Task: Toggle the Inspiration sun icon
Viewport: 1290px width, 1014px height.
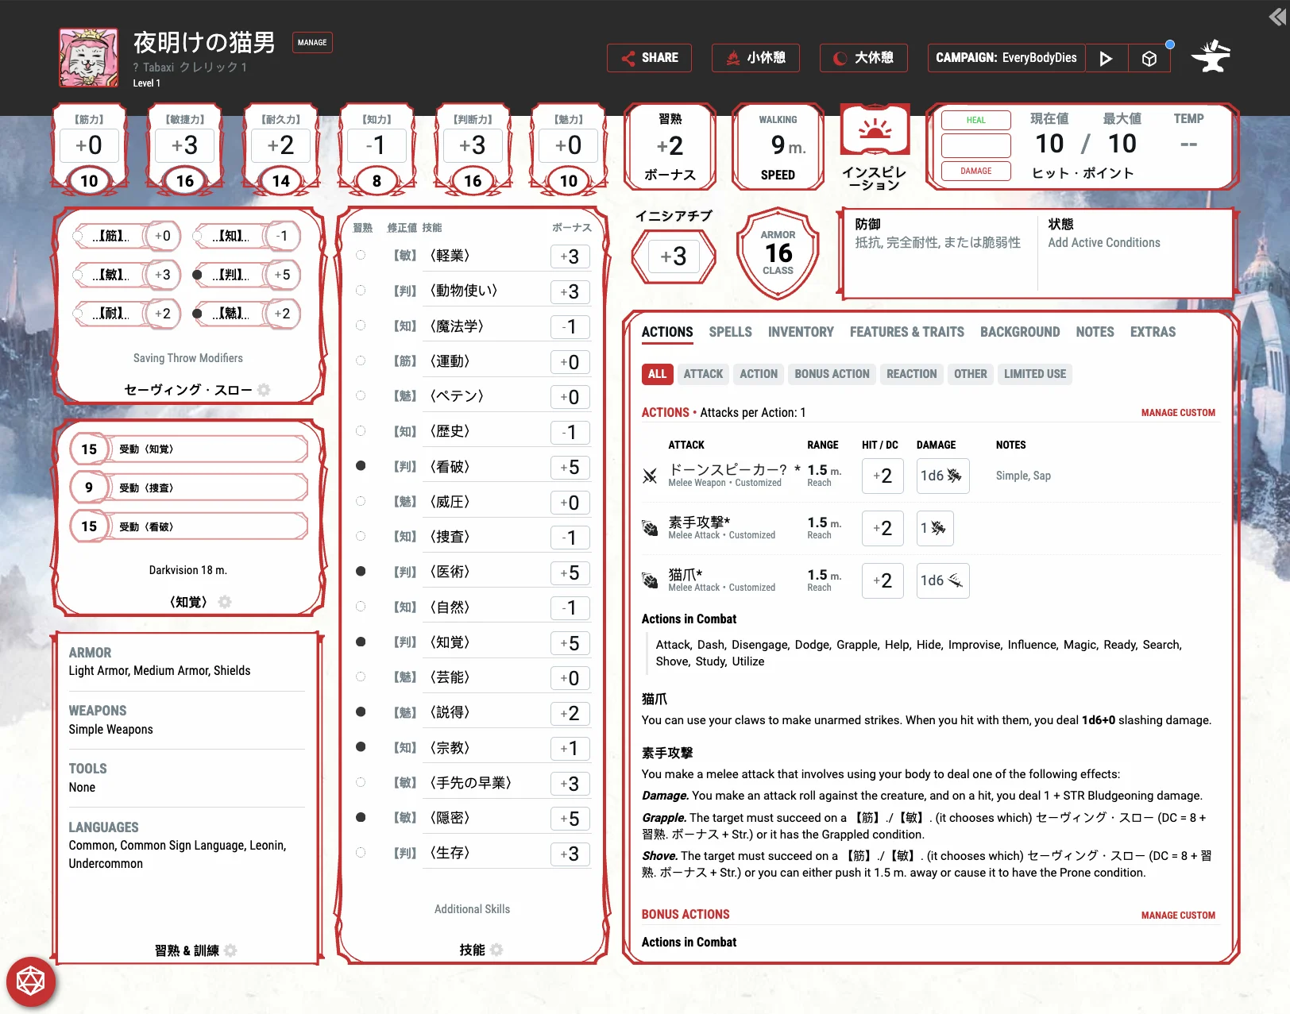Action: [875, 130]
